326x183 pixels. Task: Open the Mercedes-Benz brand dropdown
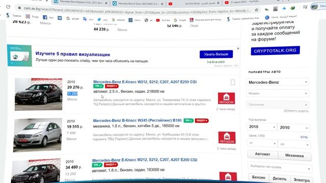(x=278, y=82)
